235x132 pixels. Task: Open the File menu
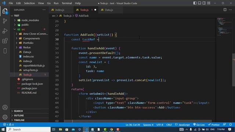pyautogui.click(x=11, y=3)
